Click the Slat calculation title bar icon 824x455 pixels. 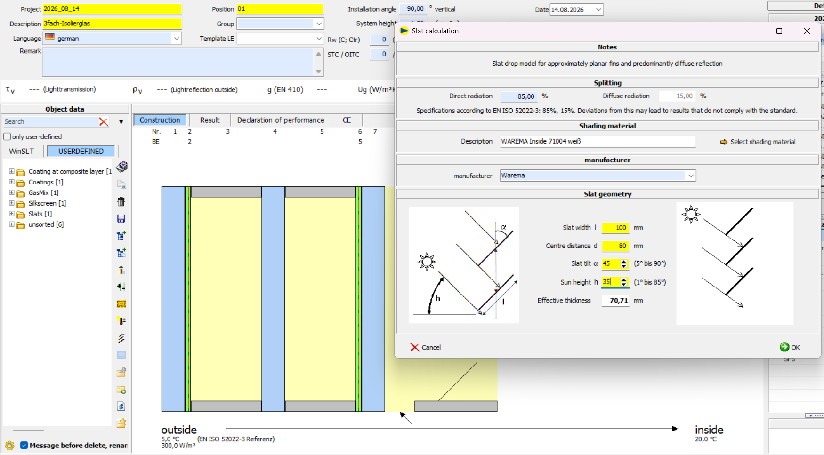point(404,31)
